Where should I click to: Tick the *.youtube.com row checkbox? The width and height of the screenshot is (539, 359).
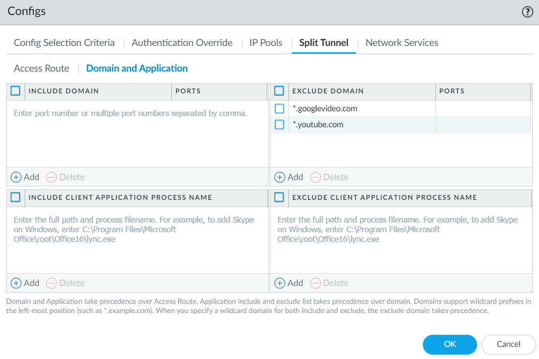point(279,125)
